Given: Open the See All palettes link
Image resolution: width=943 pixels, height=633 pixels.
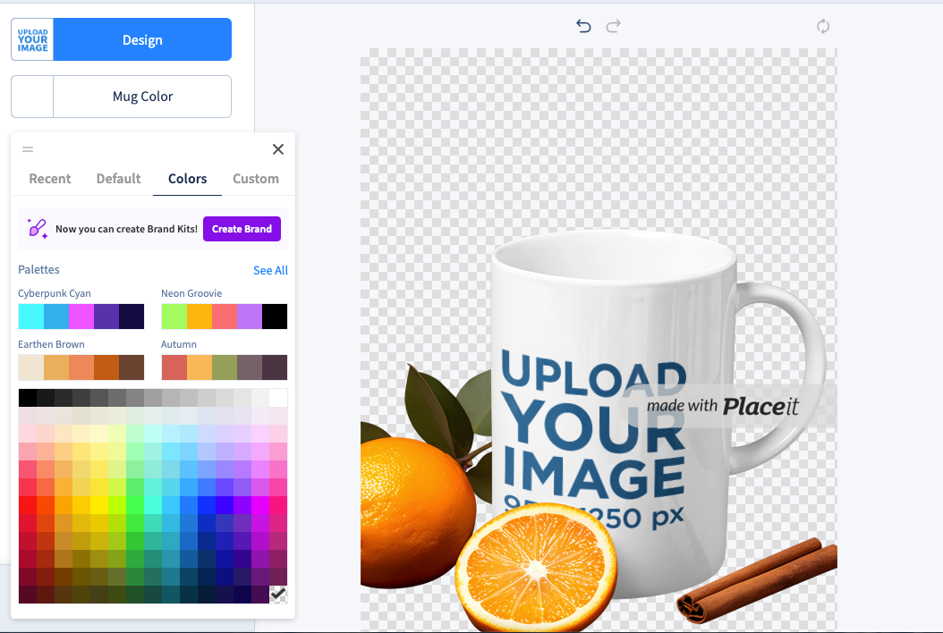Looking at the screenshot, I should point(270,270).
